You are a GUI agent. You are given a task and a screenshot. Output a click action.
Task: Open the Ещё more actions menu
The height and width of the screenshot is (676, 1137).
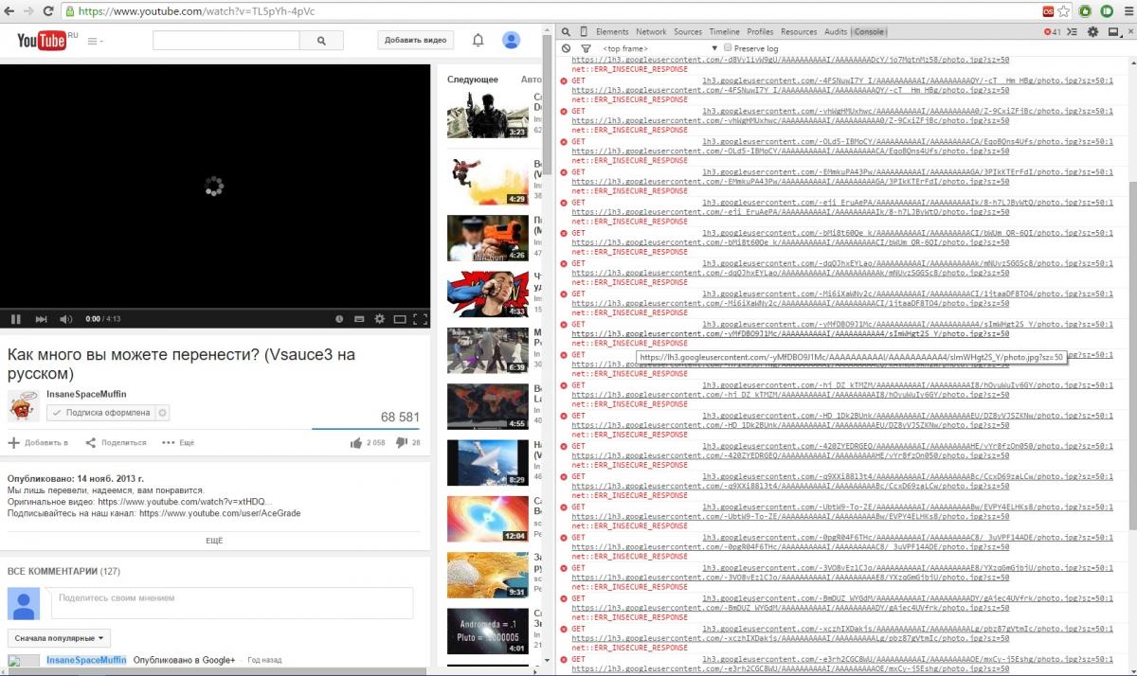point(178,442)
